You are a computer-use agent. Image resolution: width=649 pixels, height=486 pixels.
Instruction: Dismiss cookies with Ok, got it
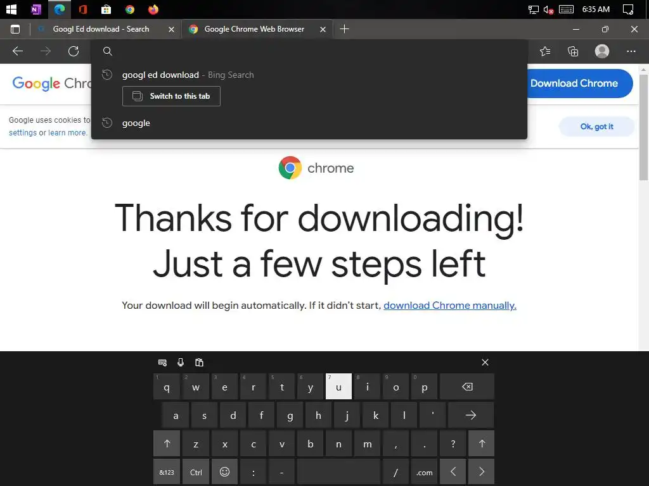596,127
